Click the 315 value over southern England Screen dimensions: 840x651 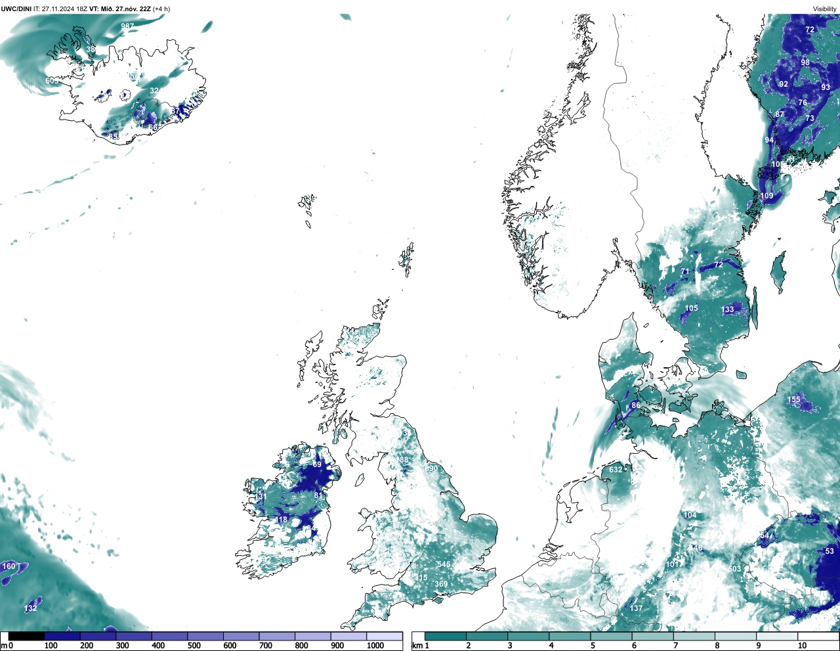[421, 577]
